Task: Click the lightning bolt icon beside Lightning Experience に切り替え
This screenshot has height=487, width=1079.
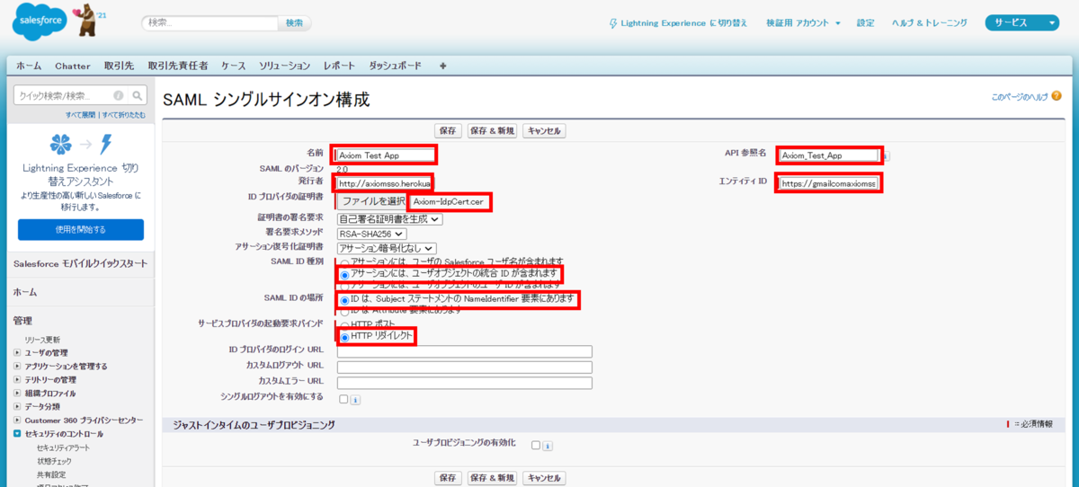Action: pos(613,23)
